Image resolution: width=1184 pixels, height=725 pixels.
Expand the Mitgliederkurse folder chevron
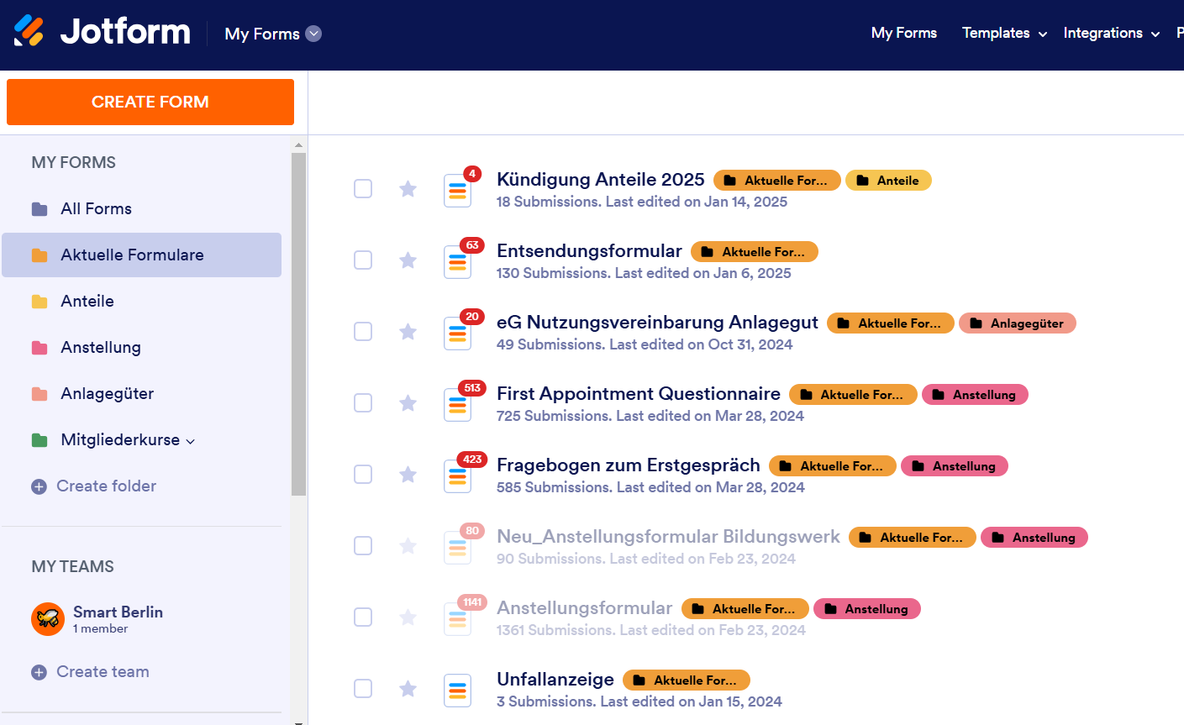[x=190, y=441]
